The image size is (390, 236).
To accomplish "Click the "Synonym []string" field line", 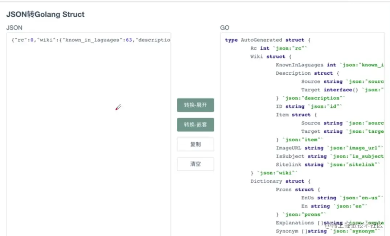I will tap(328, 231).
